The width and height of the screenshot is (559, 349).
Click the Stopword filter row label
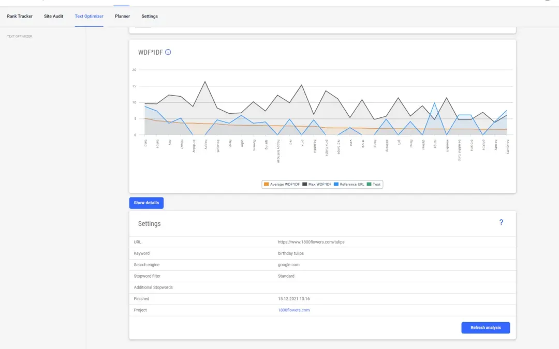click(x=147, y=276)
